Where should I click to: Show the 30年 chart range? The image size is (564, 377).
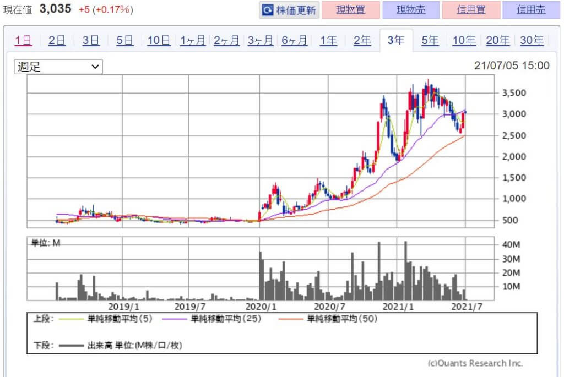click(532, 40)
